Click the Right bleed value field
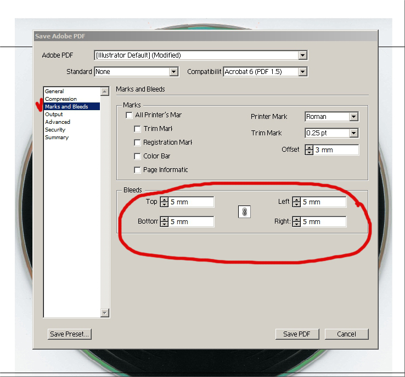 point(323,221)
